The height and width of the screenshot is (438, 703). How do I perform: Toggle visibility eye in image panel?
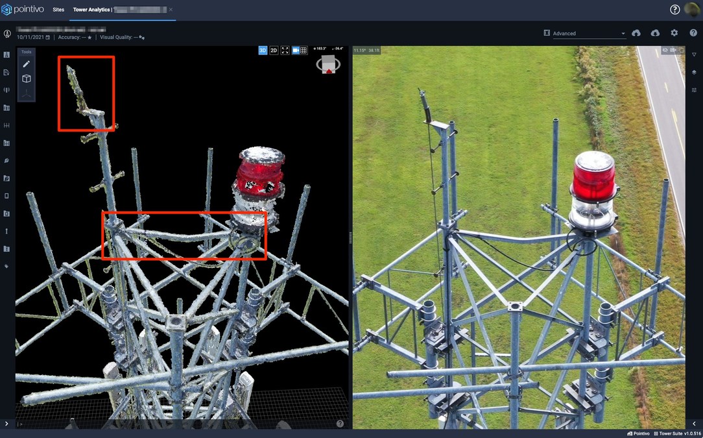click(665, 50)
